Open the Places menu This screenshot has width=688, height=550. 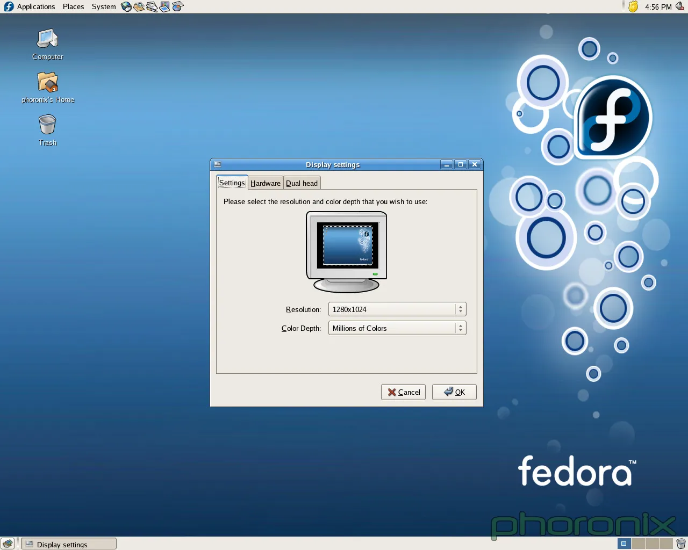[x=73, y=6]
